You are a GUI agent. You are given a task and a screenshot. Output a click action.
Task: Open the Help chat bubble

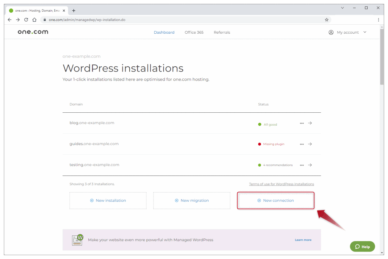pyautogui.click(x=362, y=246)
